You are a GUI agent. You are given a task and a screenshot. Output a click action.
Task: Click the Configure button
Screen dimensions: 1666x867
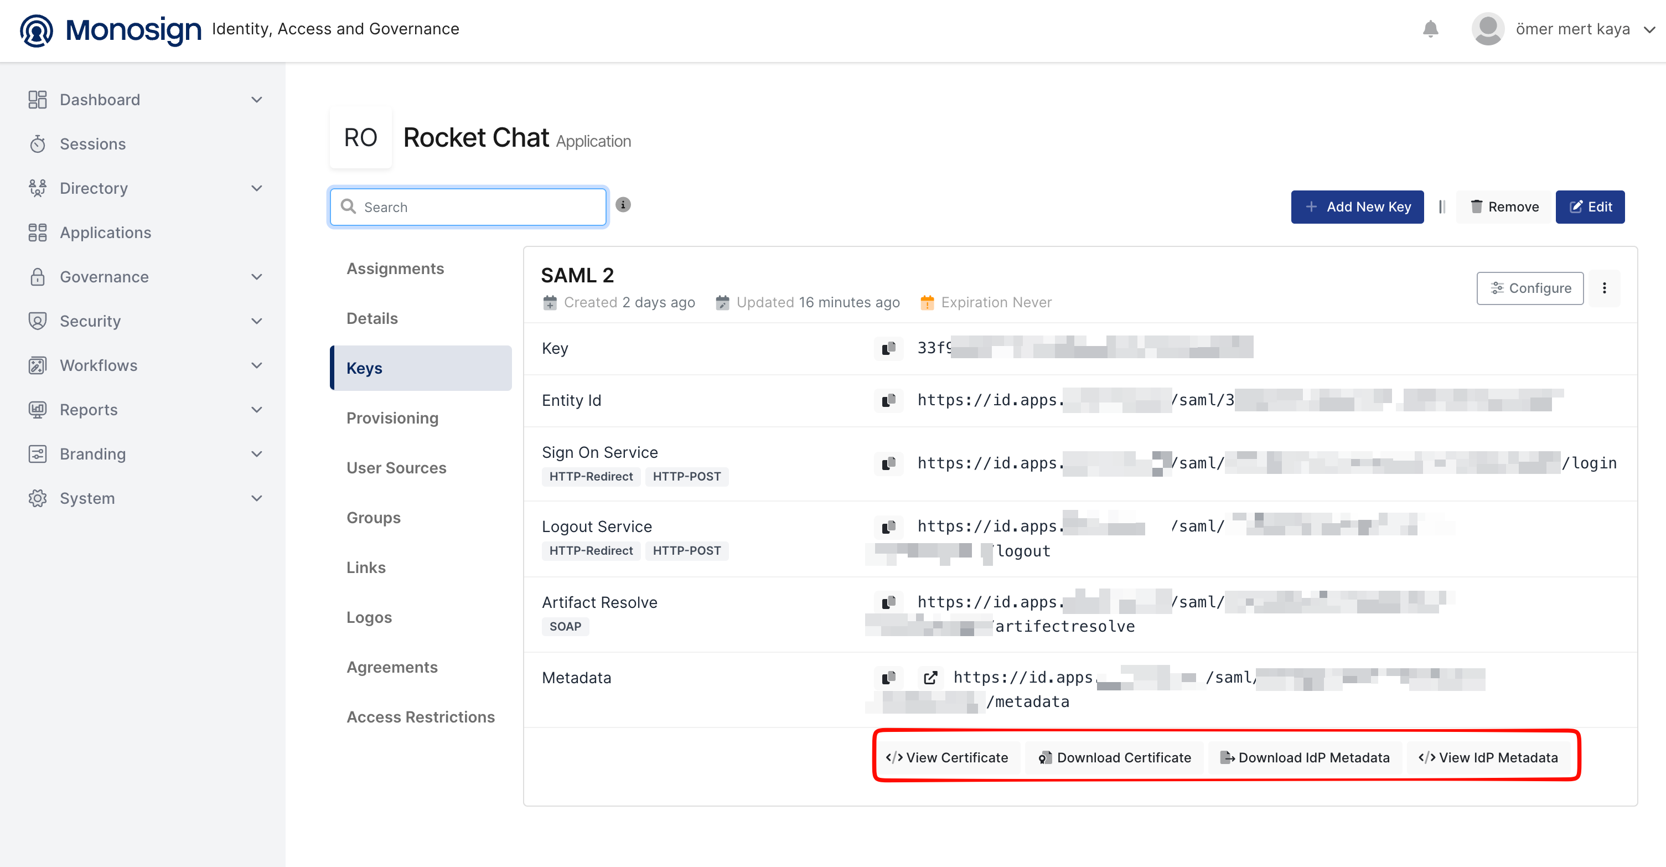[x=1529, y=288]
